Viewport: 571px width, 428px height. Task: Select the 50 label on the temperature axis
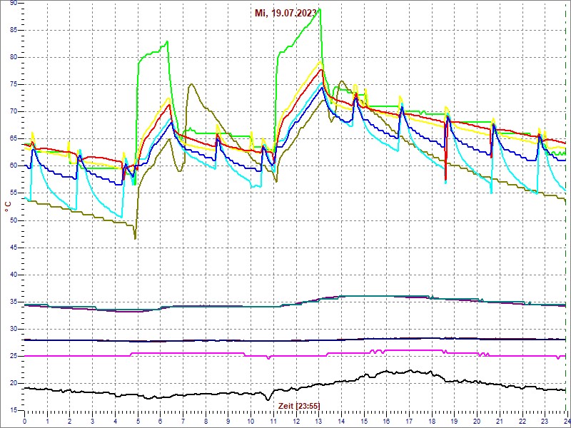click(x=13, y=220)
